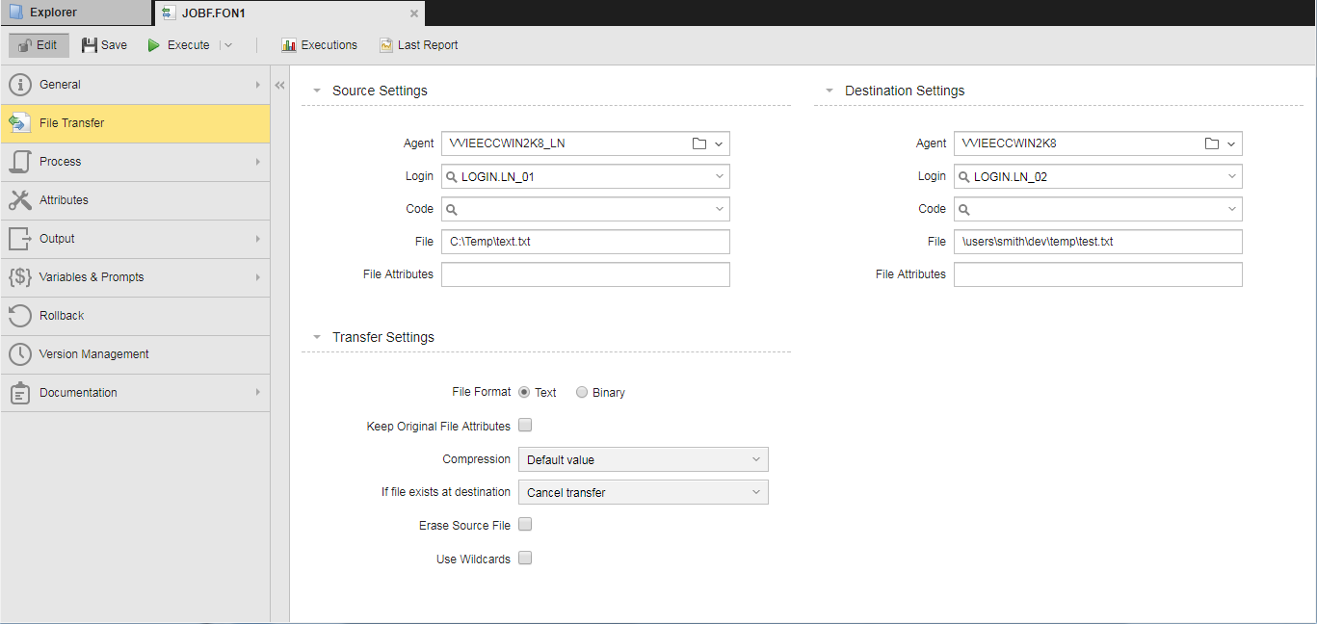Click Source File field C:\Temp\text.txt
This screenshot has height=624, width=1317.
point(586,242)
